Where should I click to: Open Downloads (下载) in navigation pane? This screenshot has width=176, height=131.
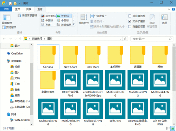pos(15,84)
